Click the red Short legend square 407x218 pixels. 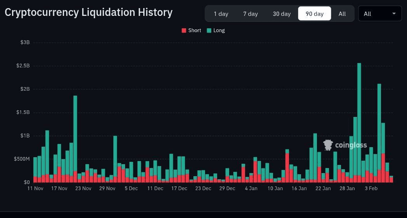[184, 31]
